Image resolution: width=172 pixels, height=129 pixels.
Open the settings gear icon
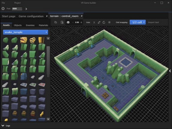click(x=3, y=9)
